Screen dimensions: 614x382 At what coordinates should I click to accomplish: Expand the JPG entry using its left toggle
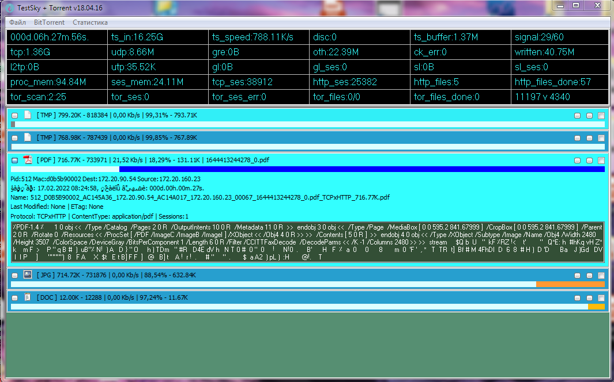[15, 276]
